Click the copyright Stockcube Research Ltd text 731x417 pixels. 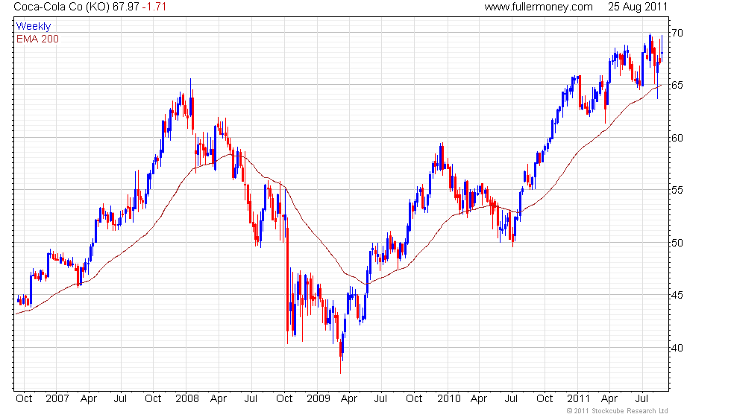[618, 411]
